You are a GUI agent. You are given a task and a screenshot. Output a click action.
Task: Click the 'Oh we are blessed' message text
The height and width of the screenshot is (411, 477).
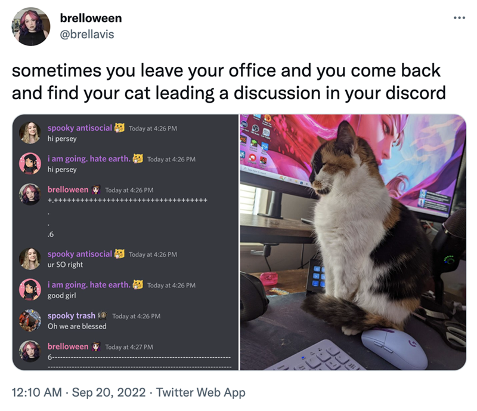coord(77,326)
